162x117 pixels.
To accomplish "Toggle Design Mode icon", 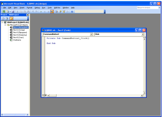I will [52, 12].
